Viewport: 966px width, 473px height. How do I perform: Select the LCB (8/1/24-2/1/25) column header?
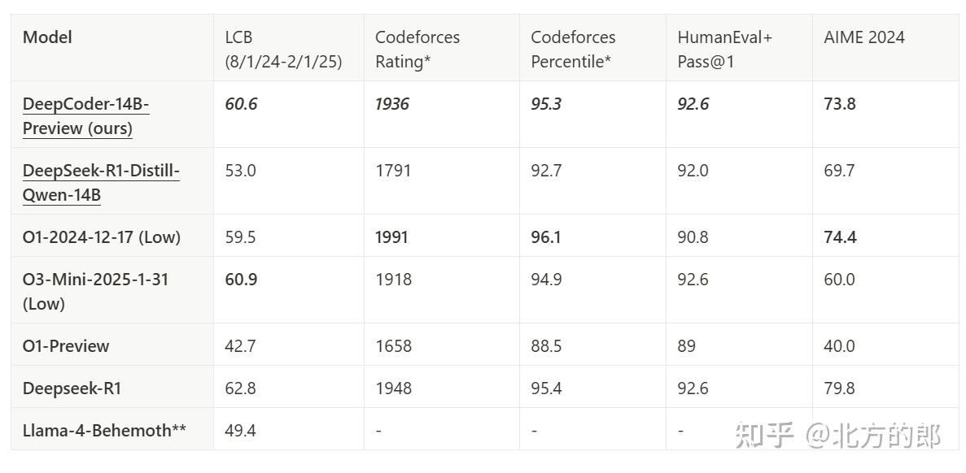[282, 49]
